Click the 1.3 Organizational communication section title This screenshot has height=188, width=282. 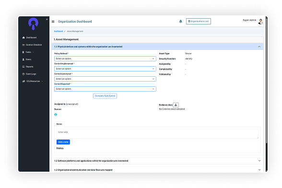coord(83,170)
